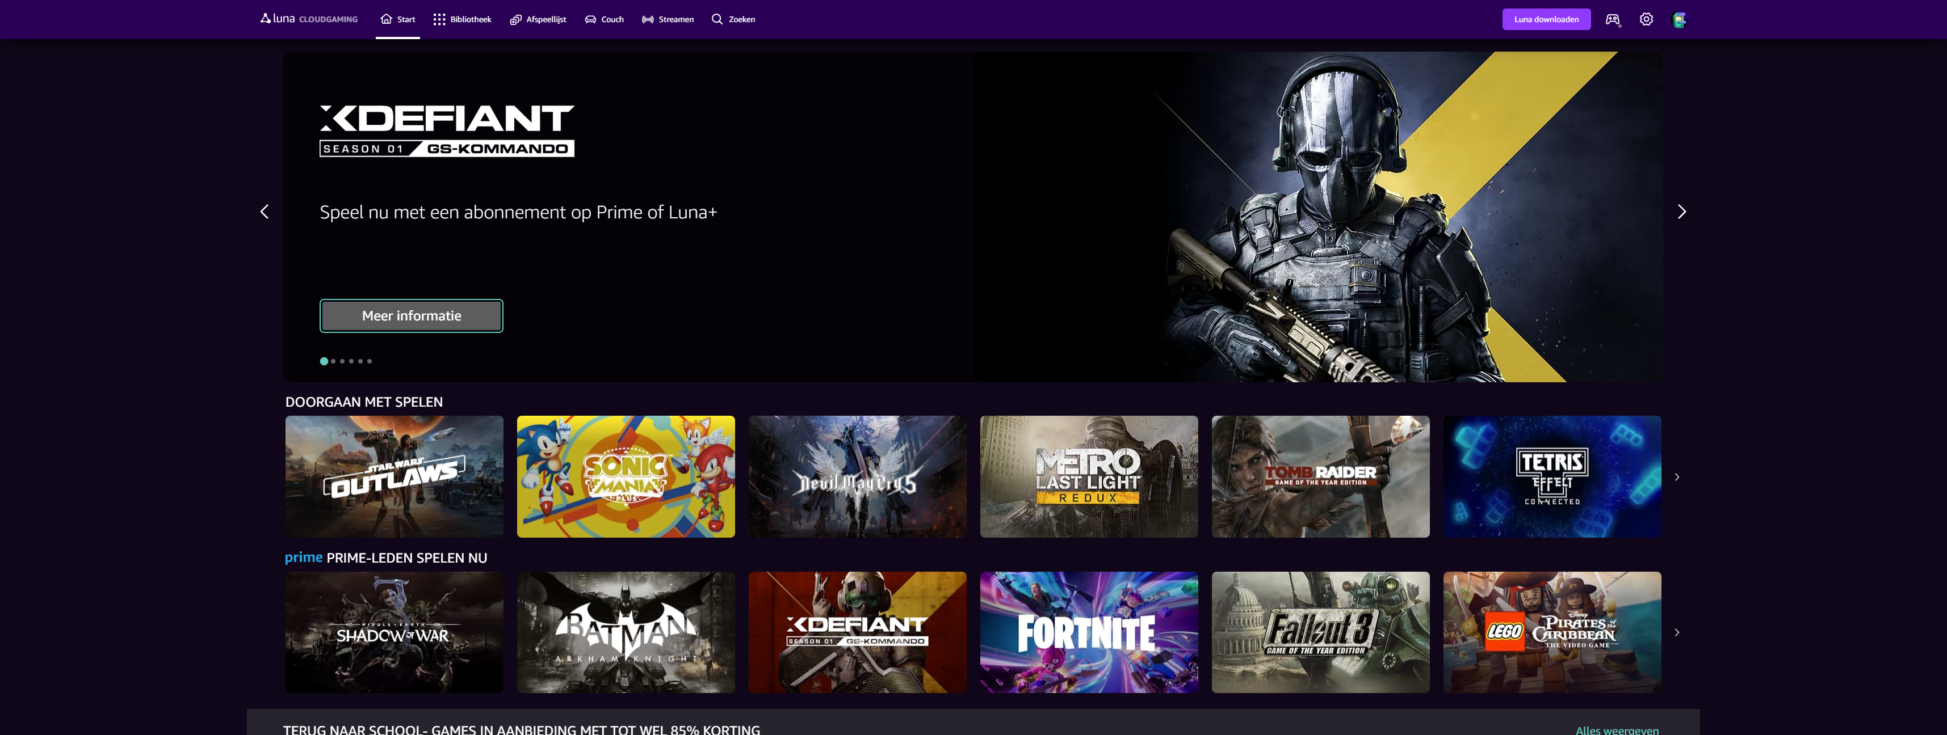Image resolution: width=1947 pixels, height=735 pixels.
Task: Click the Alles weergeven link
Action: (1617, 730)
